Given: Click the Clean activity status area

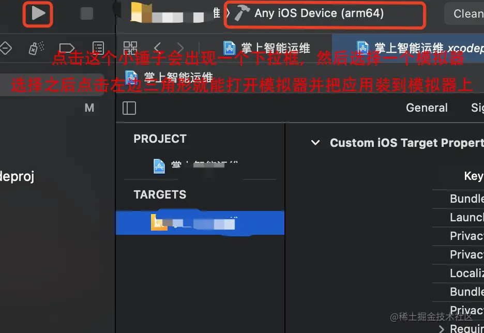Looking at the screenshot, I should tap(464, 13).
